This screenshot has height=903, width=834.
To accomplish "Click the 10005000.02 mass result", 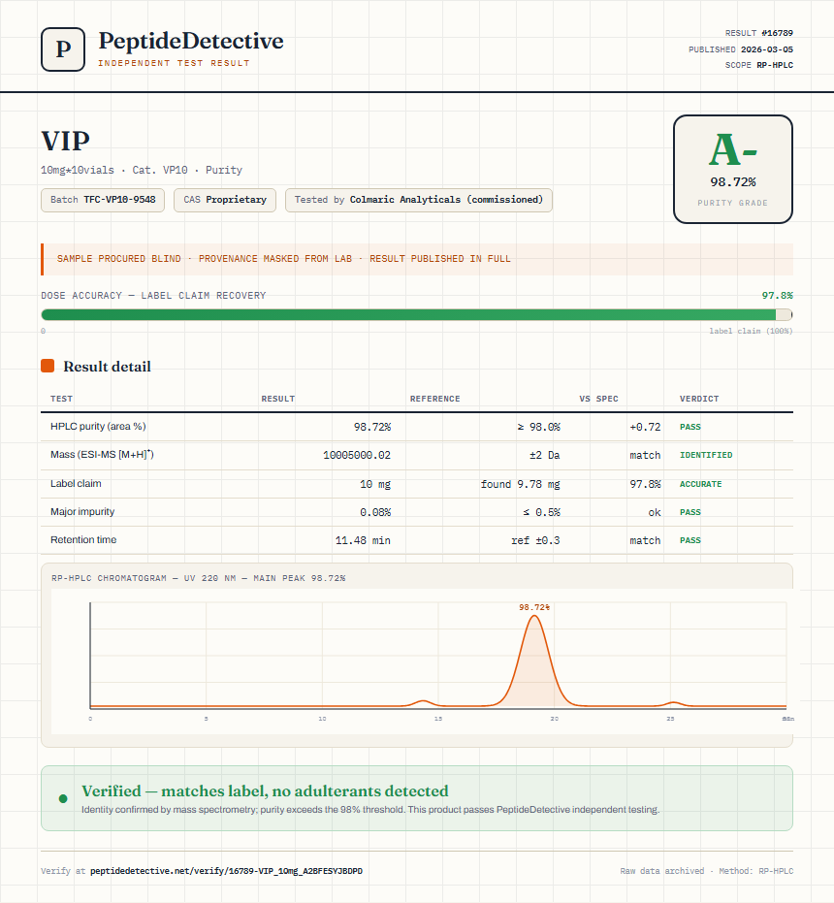I will pos(357,455).
